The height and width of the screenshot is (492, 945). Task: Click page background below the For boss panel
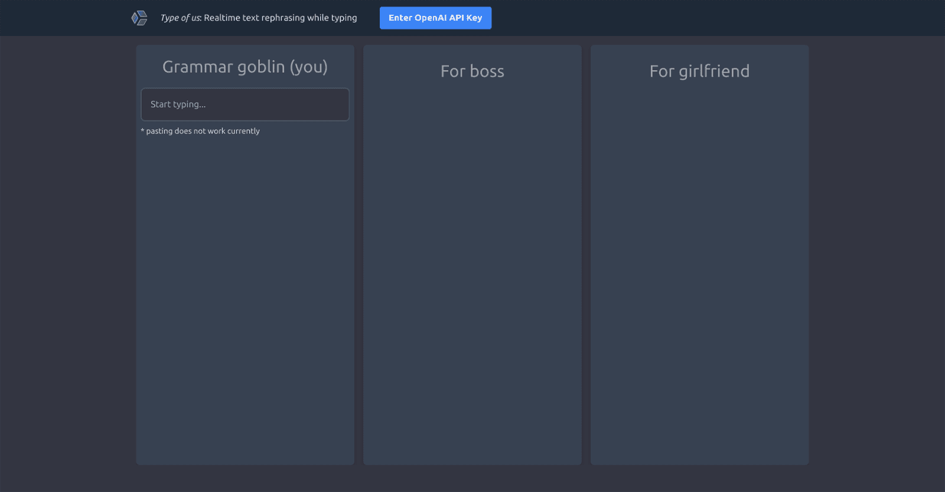(472, 478)
